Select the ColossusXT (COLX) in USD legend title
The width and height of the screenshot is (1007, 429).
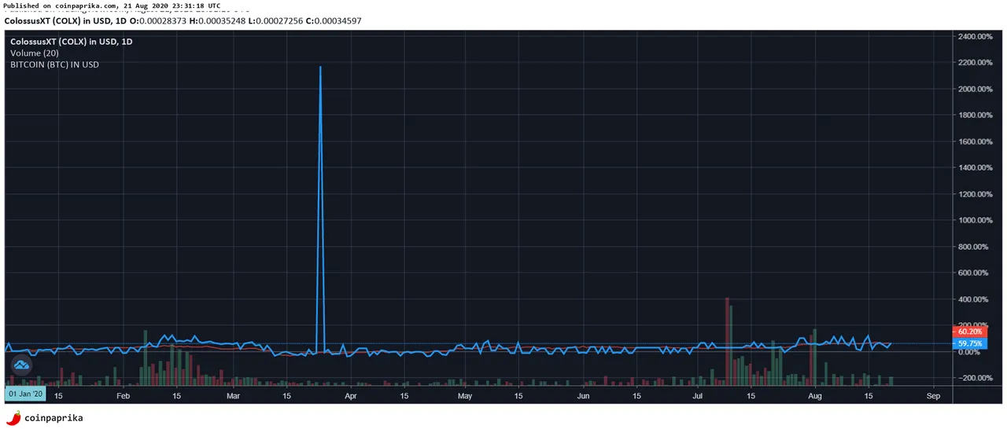[x=72, y=42]
